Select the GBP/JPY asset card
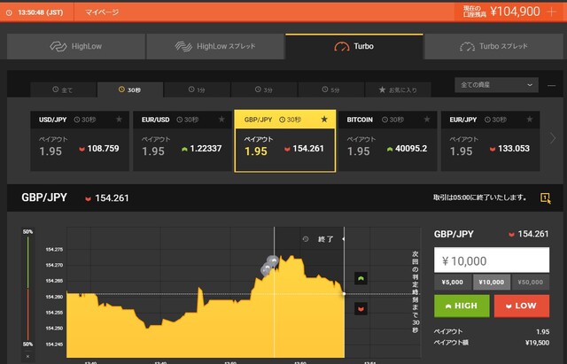567x364 pixels. click(x=285, y=141)
